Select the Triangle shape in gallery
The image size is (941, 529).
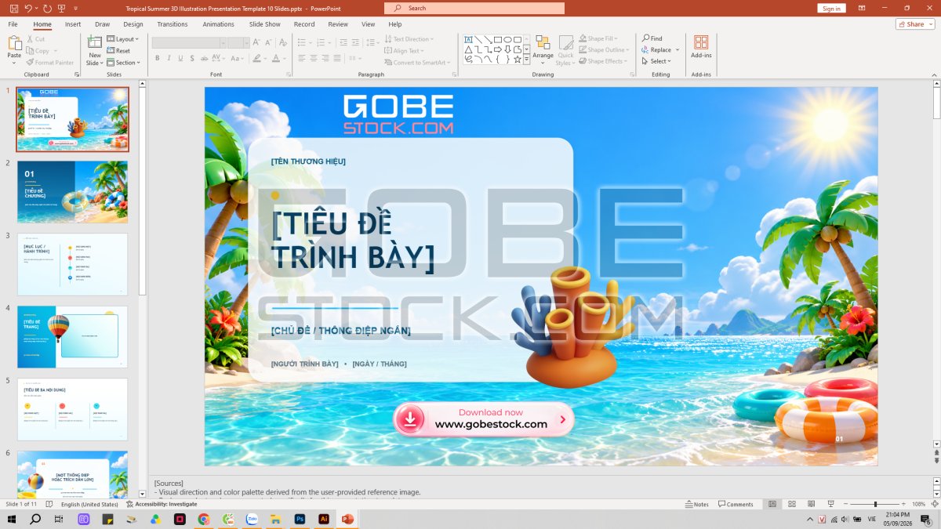(x=468, y=49)
